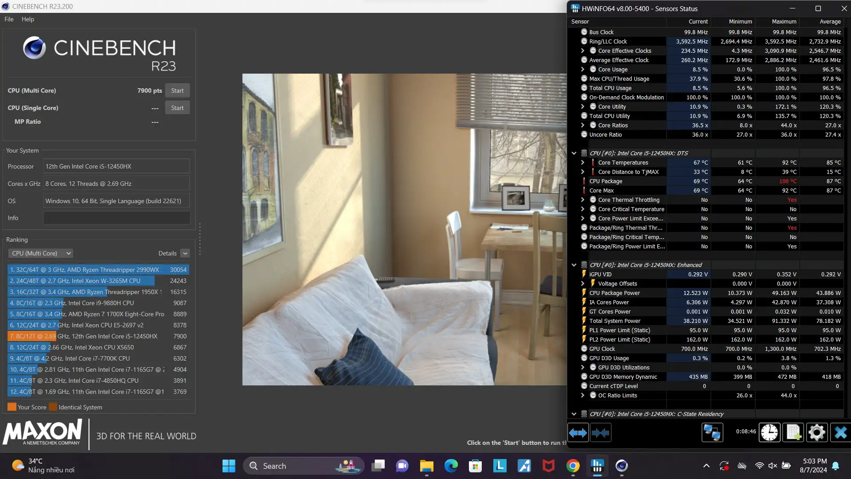The width and height of the screenshot is (851, 479).
Task: Open the Help menu
Action: point(27,19)
